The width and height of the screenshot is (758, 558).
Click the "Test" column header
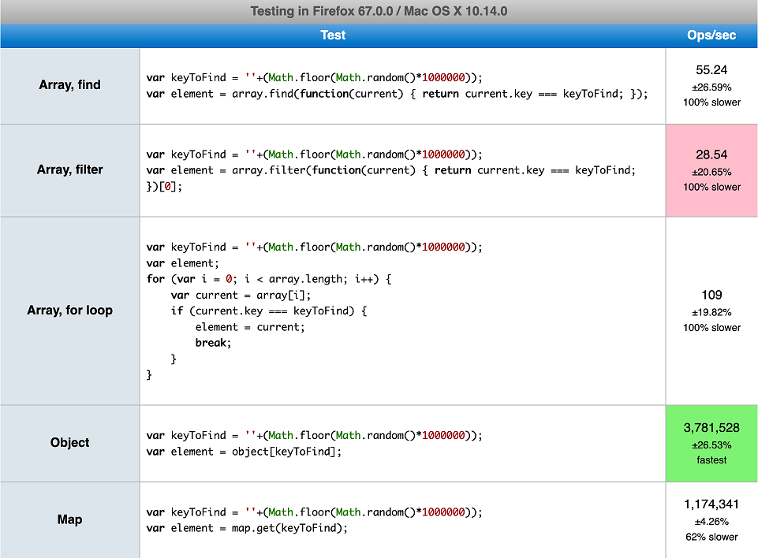pos(333,35)
